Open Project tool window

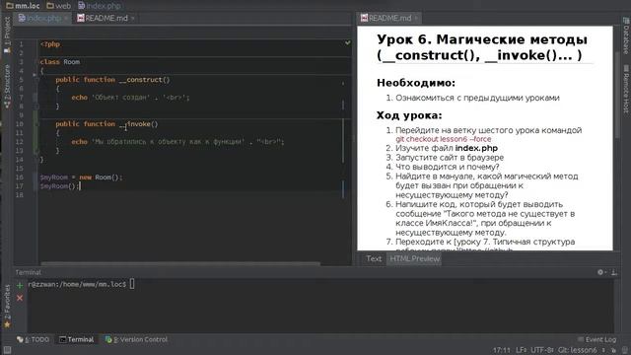pyautogui.click(x=7, y=35)
